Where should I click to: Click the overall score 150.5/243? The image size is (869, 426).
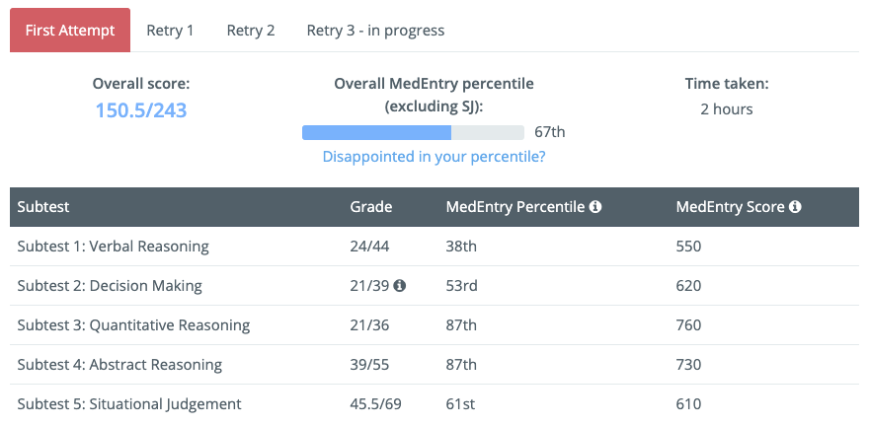(x=141, y=110)
